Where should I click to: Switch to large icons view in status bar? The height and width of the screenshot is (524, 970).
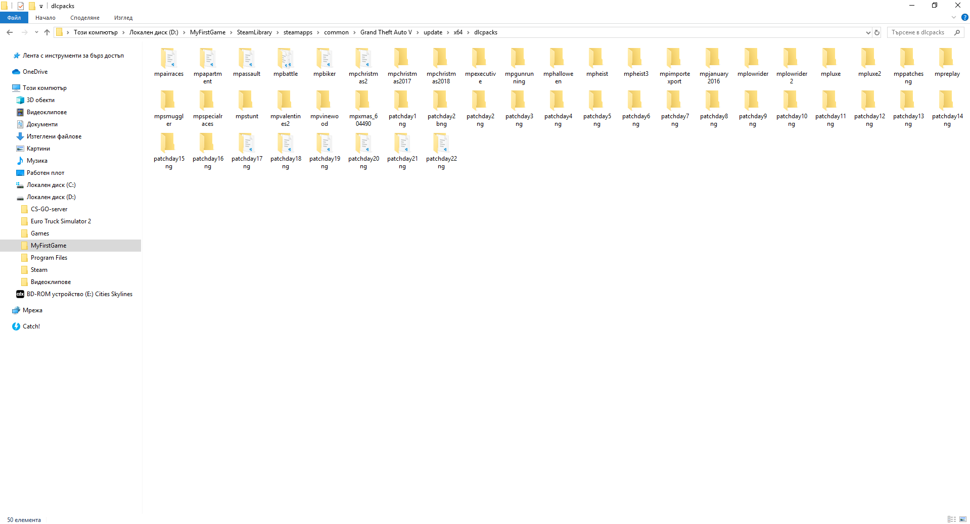coord(963,519)
